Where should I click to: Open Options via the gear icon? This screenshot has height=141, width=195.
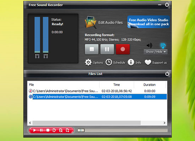coord(88,62)
